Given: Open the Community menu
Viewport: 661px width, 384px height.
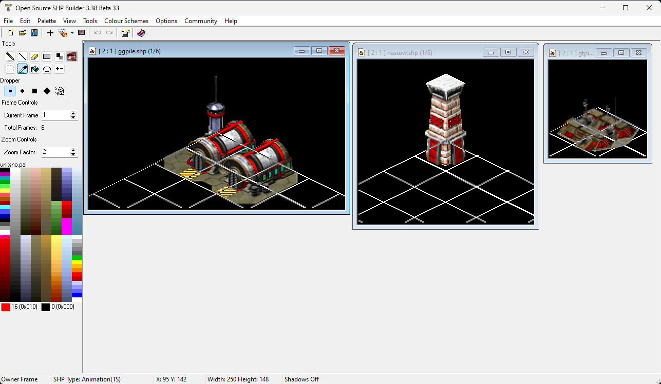Looking at the screenshot, I should [201, 21].
